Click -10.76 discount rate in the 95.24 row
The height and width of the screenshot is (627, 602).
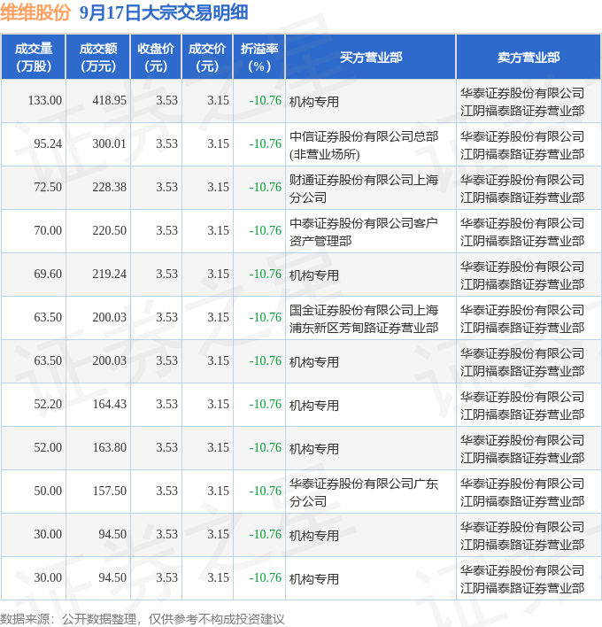266,143
